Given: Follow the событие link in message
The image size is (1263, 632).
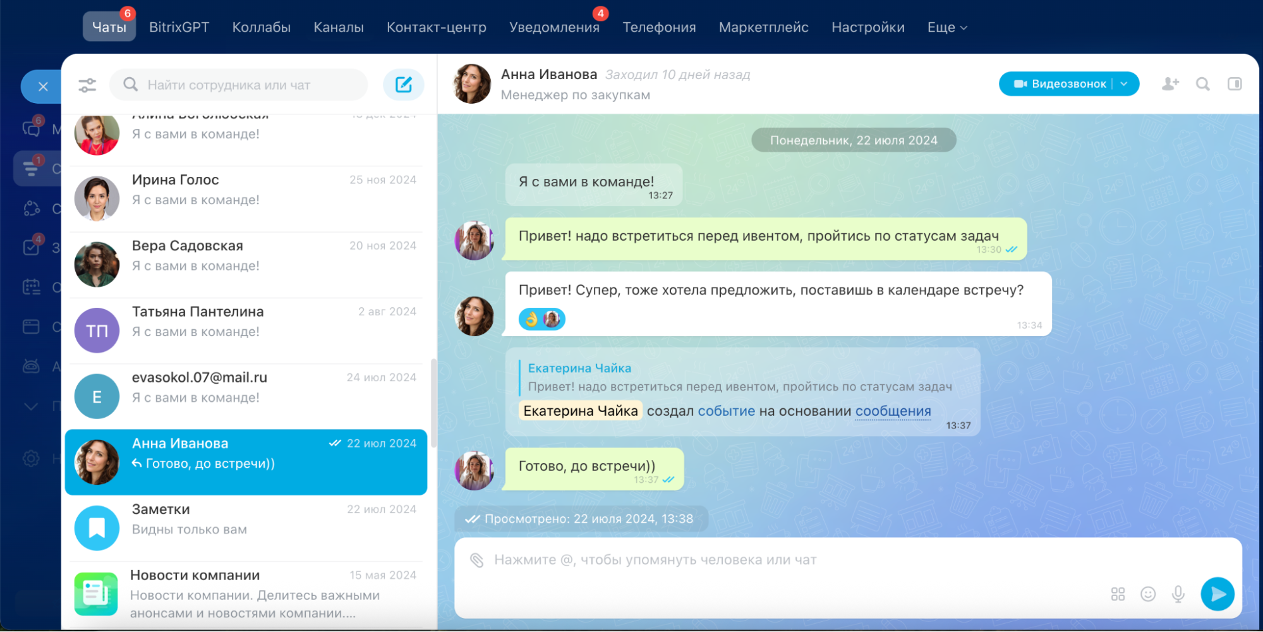Looking at the screenshot, I should pyautogui.click(x=726, y=411).
